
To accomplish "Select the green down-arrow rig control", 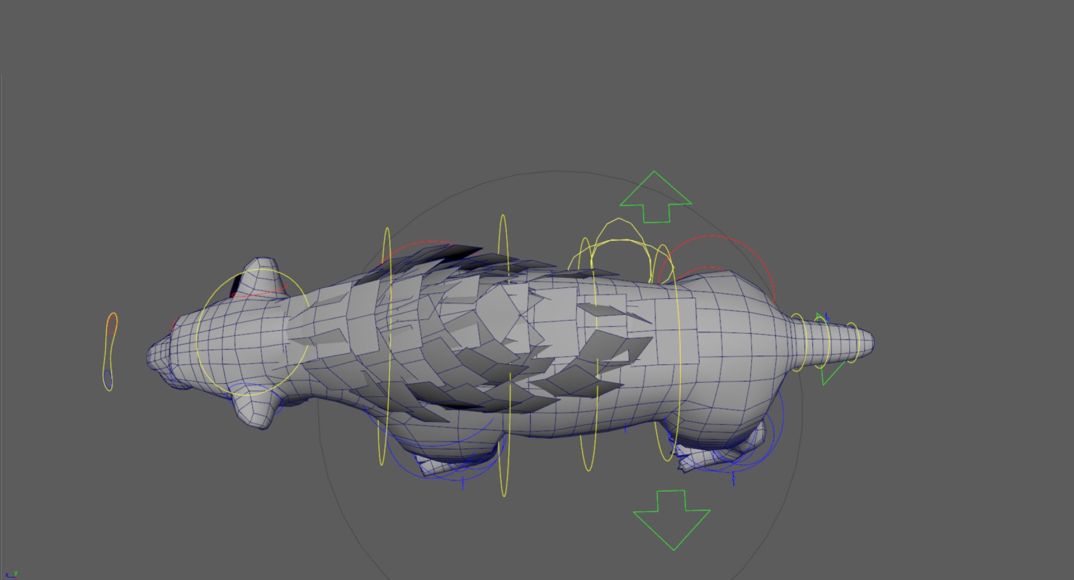I will pos(672,520).
